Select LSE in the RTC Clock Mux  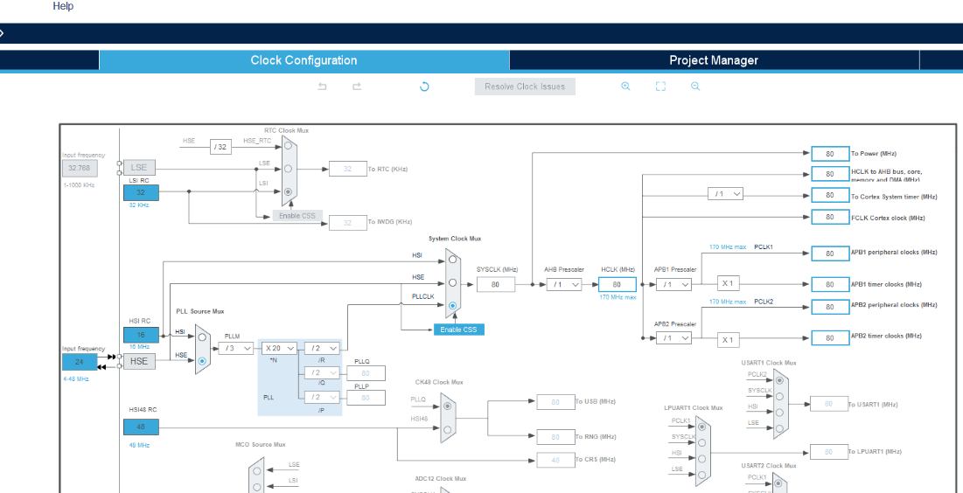288,169
